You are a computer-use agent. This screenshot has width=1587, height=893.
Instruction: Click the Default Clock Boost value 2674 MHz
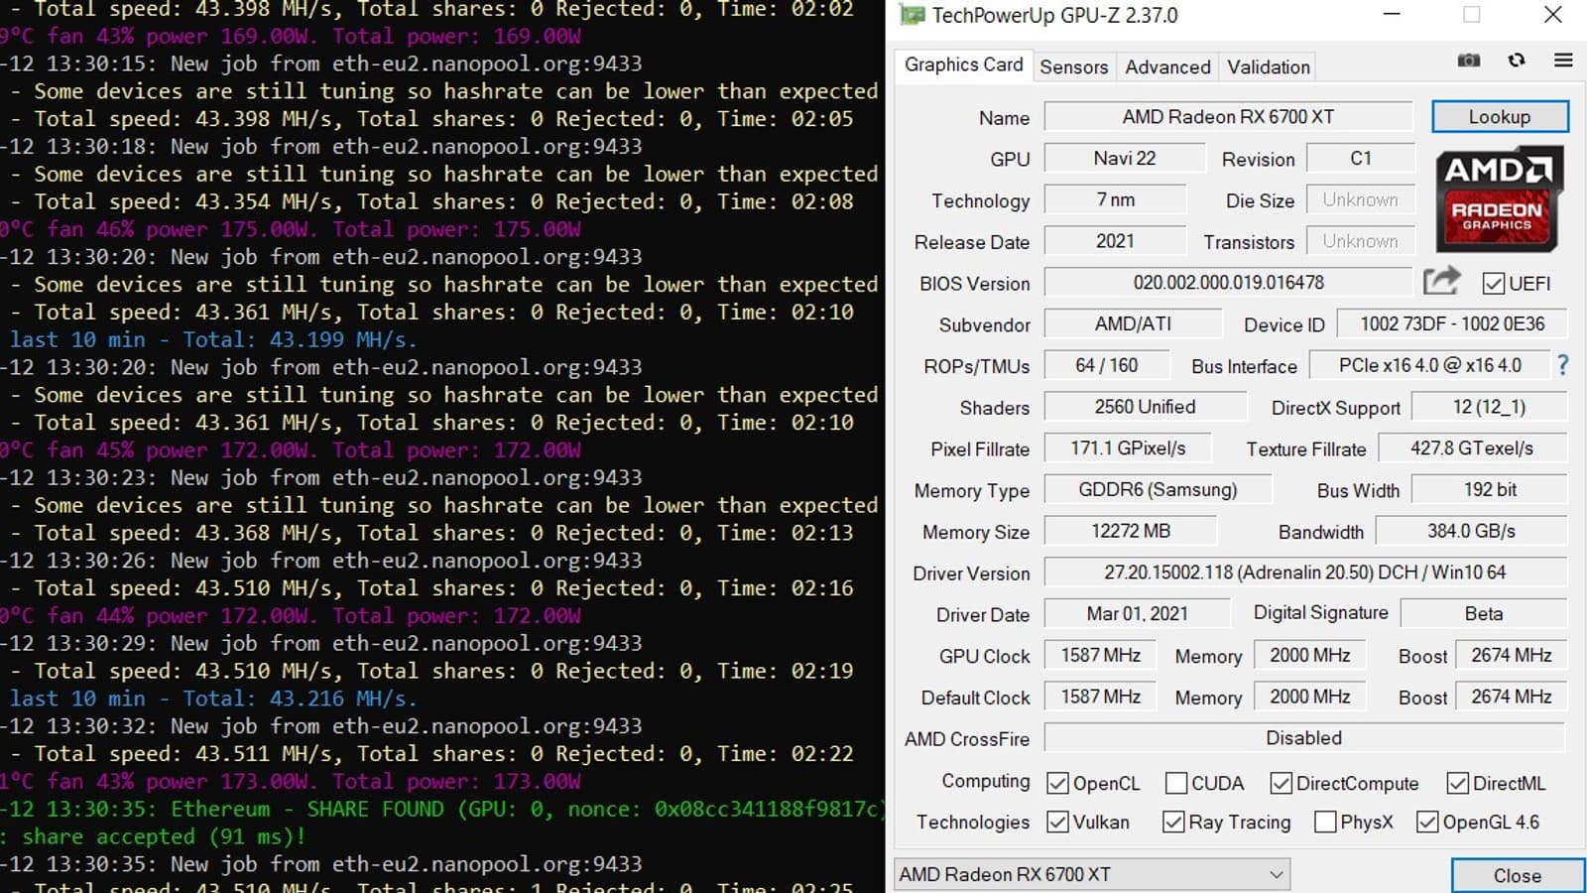(x=1512, y=697)
